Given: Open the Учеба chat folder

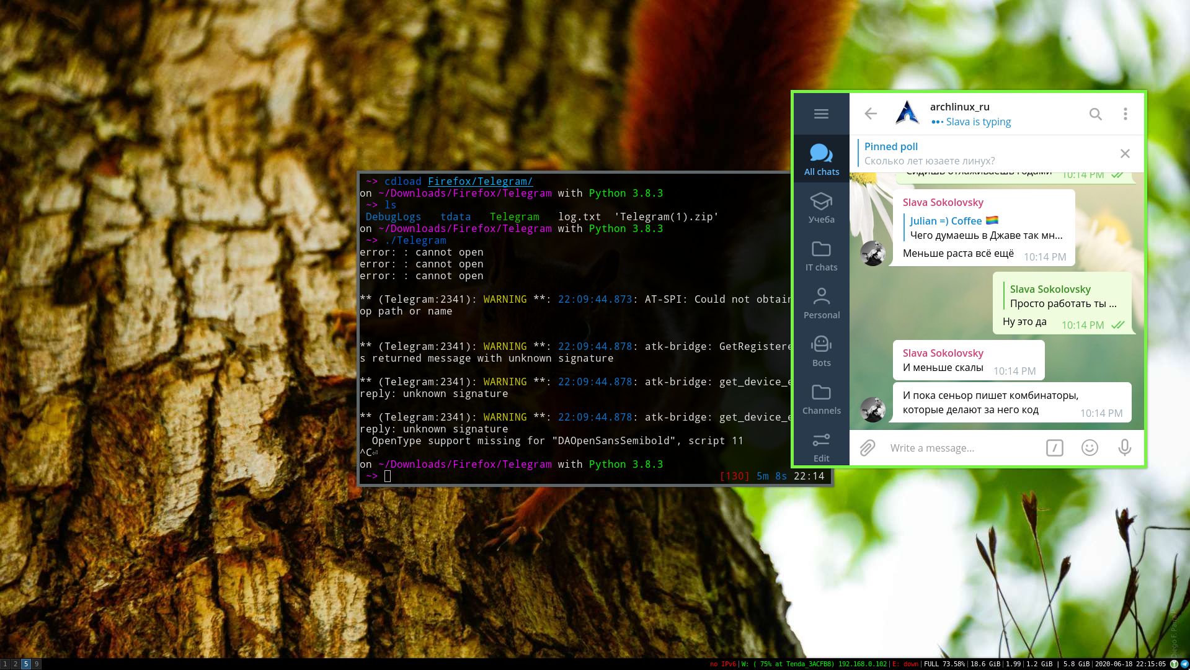Looking at the screenshot, I should point(821,207).
